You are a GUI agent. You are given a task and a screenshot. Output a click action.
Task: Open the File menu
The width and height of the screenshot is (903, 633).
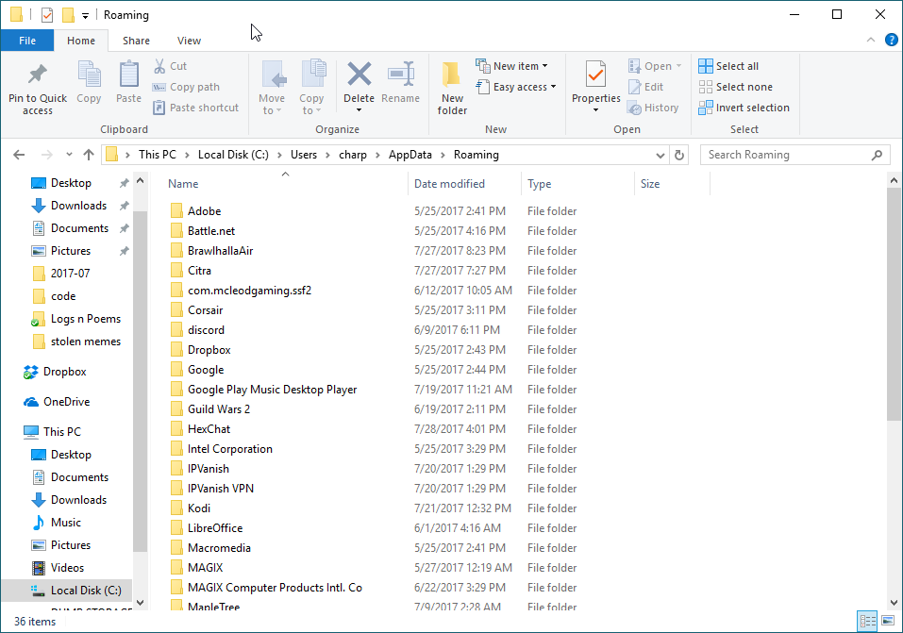27,41
